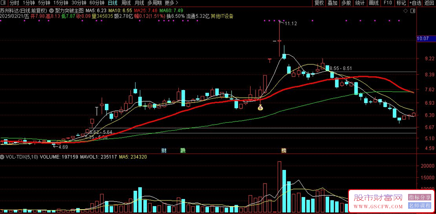Click the 标记 mark button
This screenshot has width=436, height=214.
(x=401, y=3)
